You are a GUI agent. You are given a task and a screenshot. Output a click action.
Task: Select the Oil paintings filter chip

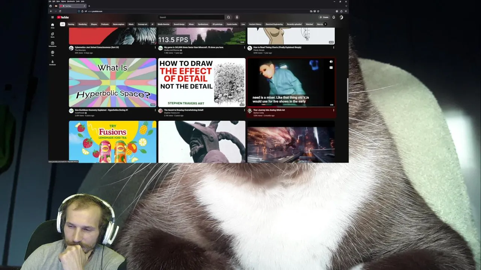coord(218,24)
